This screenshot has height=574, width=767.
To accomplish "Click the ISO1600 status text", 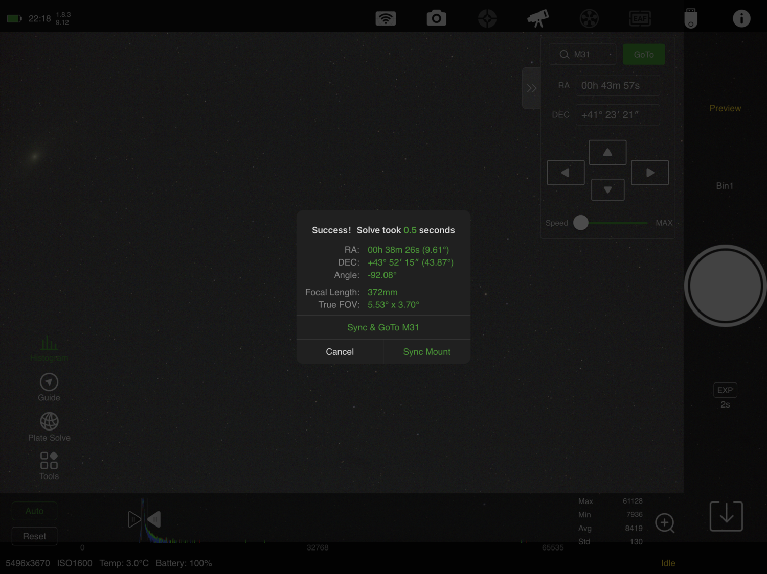I will coord(75,563).
